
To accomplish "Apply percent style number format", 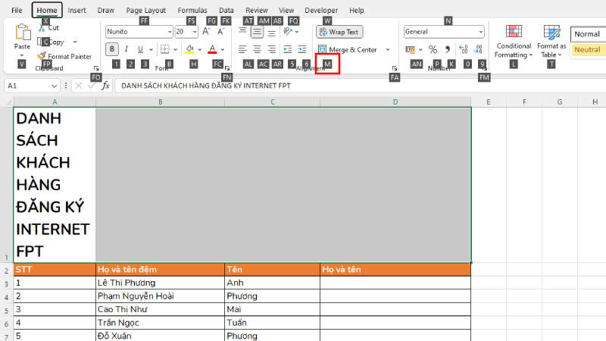I will coord(433,49).
